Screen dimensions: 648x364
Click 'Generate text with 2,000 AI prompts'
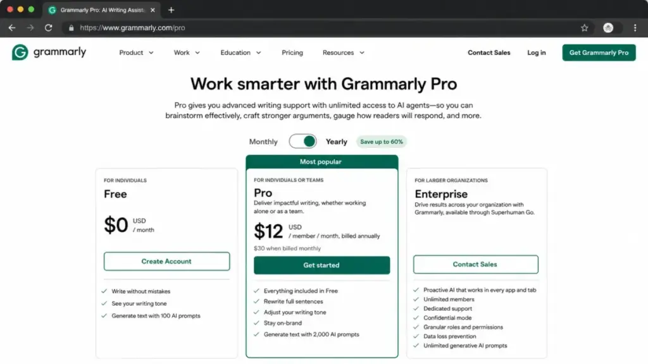(x=311, y=334)
